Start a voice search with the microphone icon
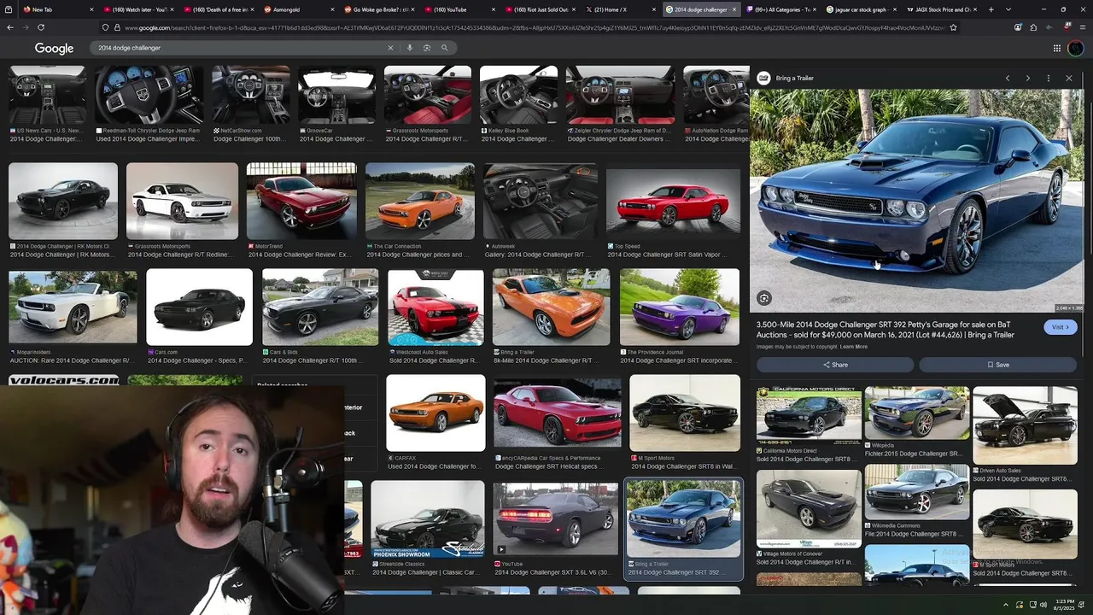 click(x=409, y=48)
